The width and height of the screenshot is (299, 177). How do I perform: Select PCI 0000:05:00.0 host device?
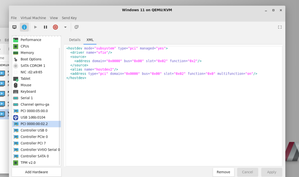[x=36, y=111]
